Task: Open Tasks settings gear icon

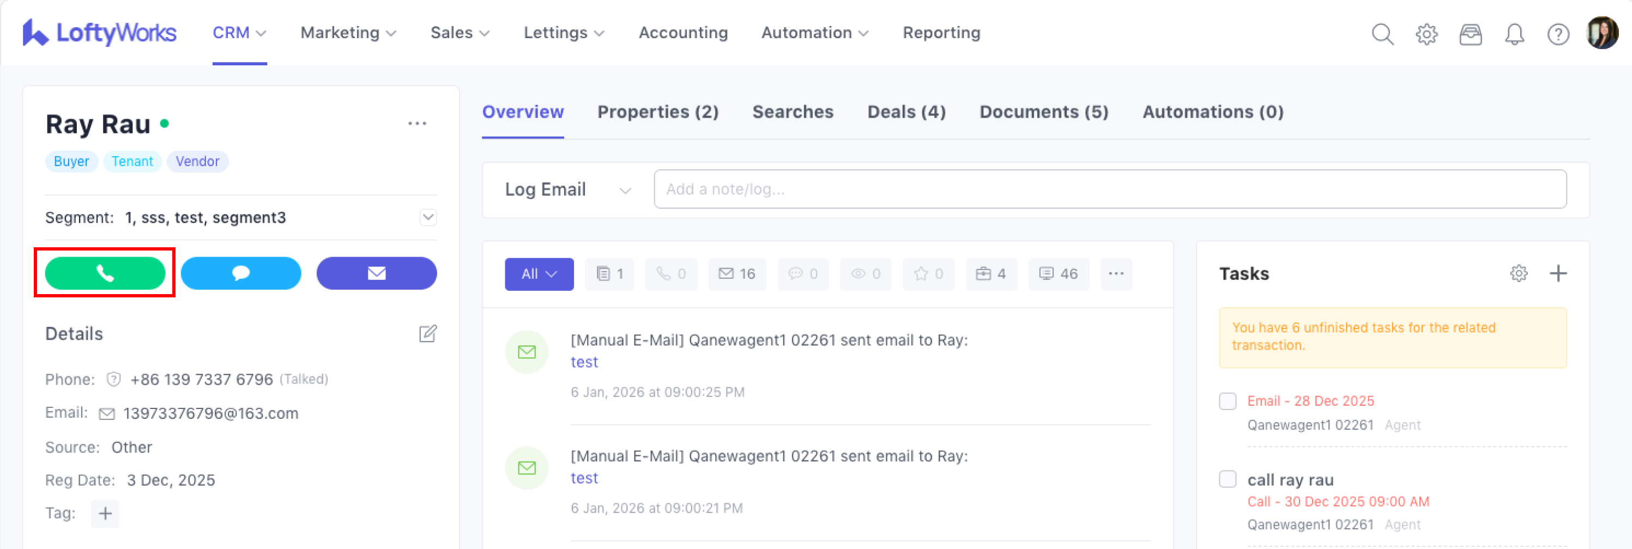Action: tap(1519, 273)
